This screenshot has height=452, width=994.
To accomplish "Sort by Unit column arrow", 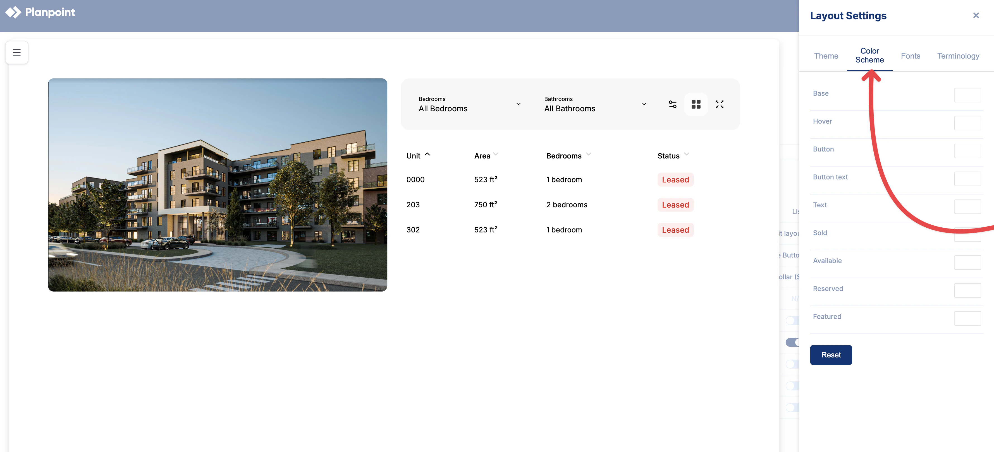I will (427, 154).
